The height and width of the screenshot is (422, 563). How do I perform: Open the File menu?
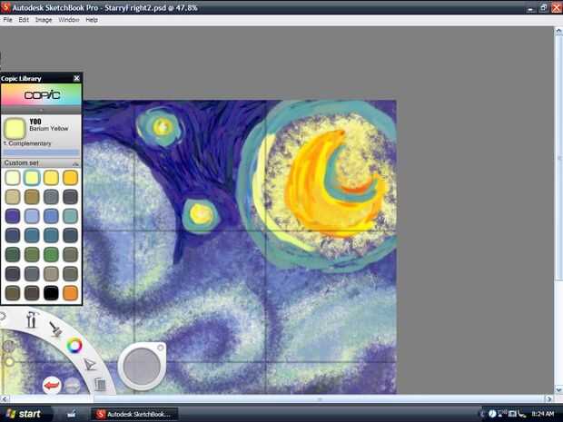pyautogui.click(x=7, y=20)
